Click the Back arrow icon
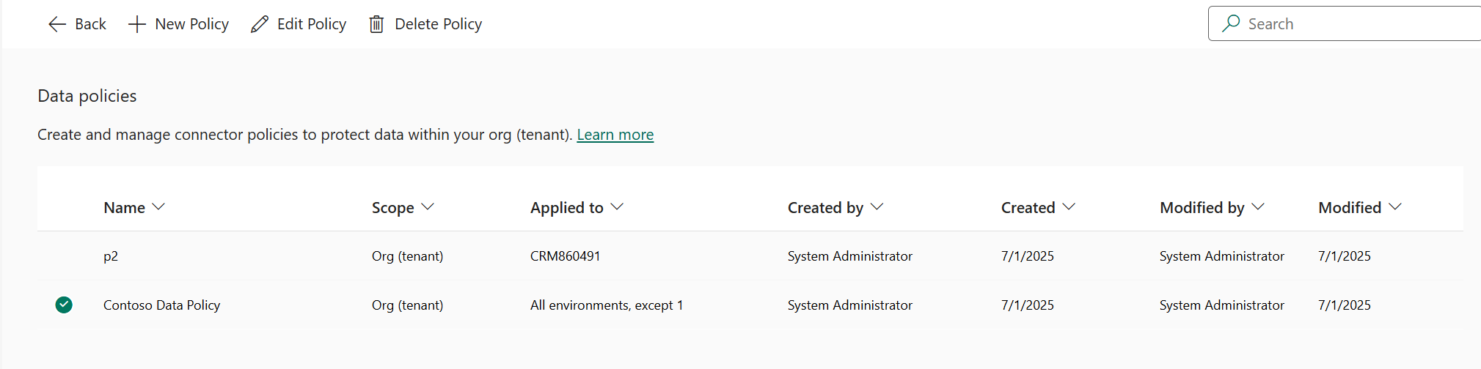This screenshot has height=369, width=1481. point(57,24)
